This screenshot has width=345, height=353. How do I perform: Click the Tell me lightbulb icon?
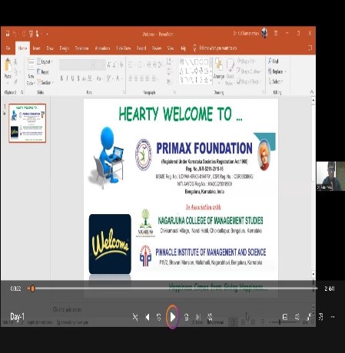194,48
